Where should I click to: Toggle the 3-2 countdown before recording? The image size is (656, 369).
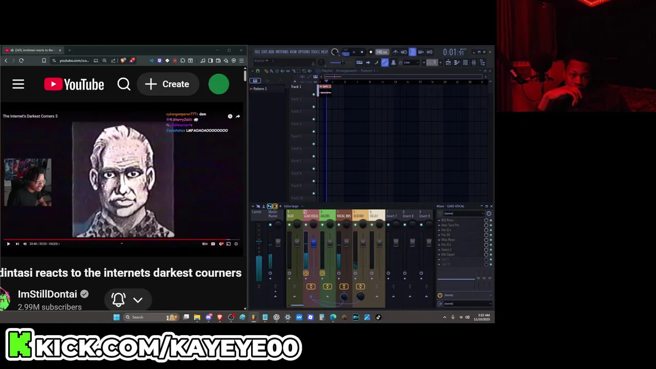(413, 52)
